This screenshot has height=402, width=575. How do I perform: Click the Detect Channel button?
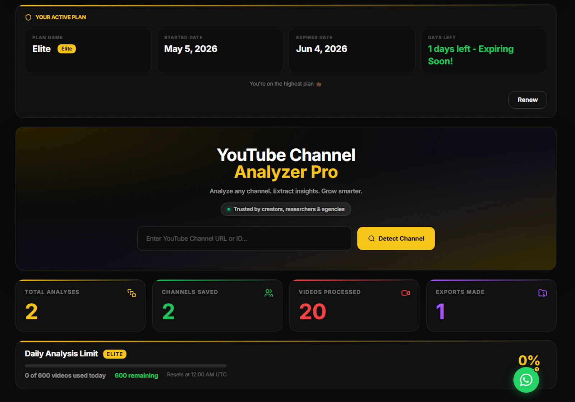(x=396, y=239)
